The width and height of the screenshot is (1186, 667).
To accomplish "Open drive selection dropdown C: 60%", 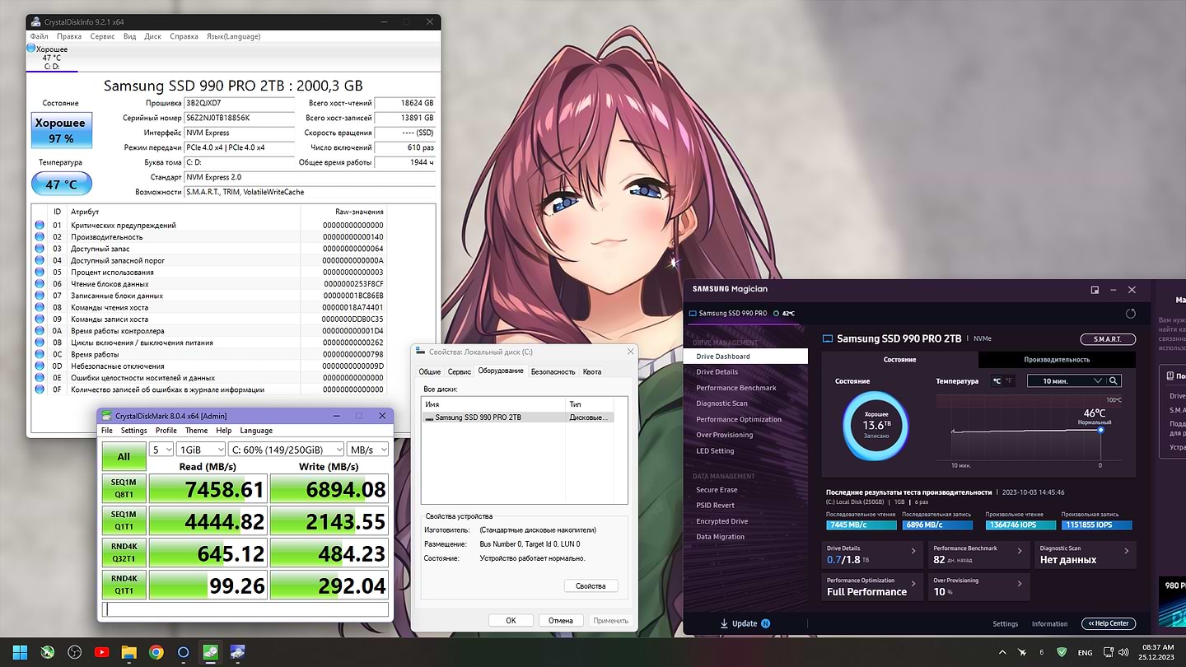I will click(x=286, y=449).
